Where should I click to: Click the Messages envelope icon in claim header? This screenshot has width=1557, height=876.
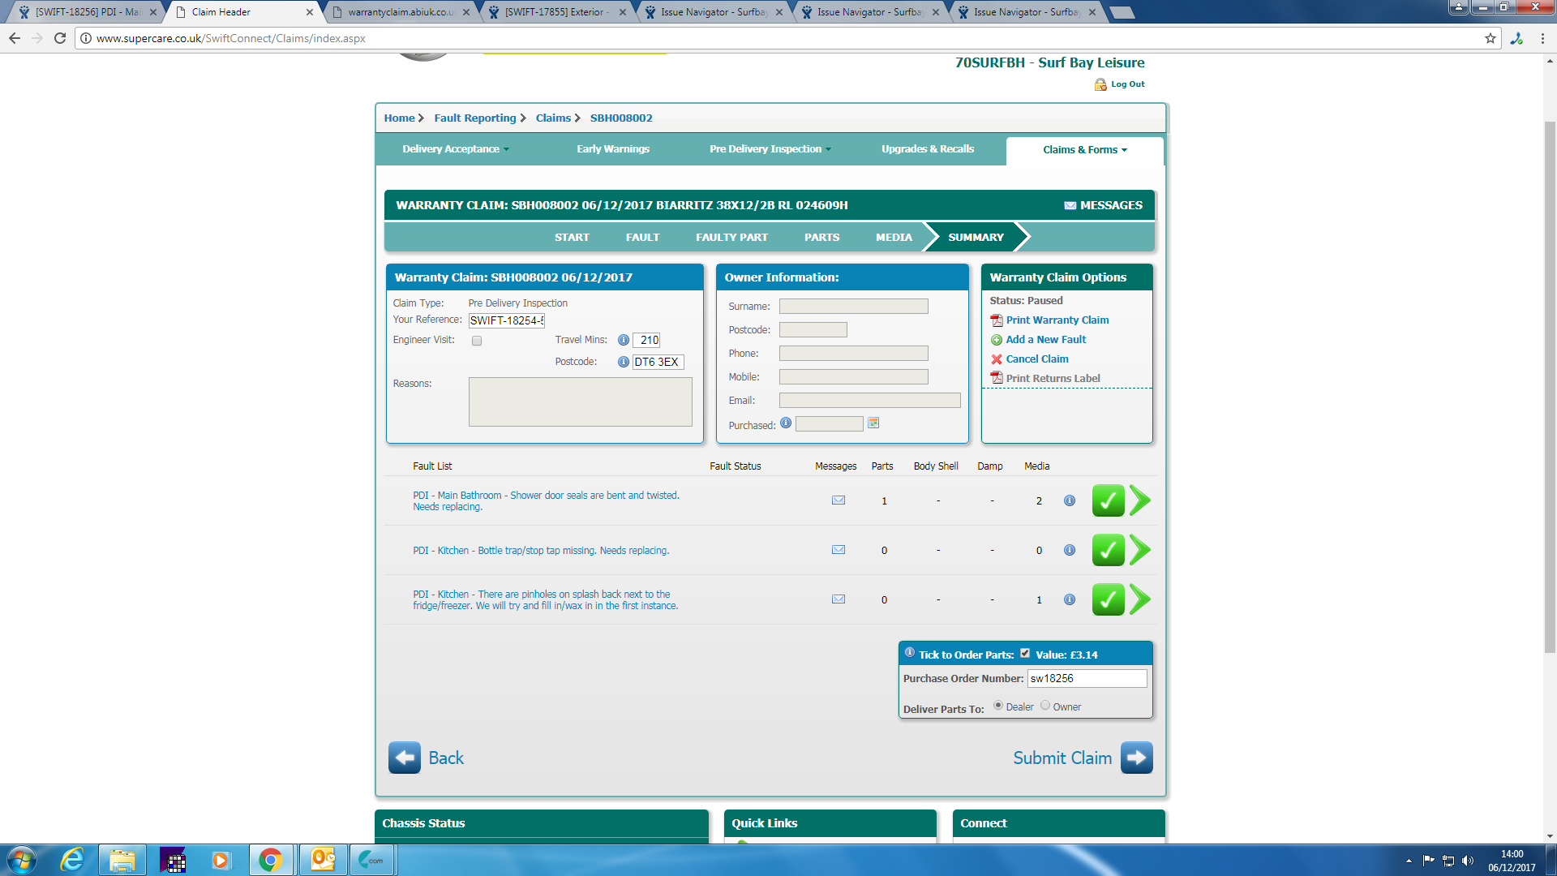tap(1070, 206)
